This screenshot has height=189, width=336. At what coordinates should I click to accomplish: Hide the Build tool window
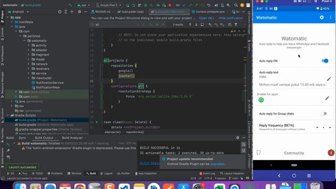coord(244,138)
